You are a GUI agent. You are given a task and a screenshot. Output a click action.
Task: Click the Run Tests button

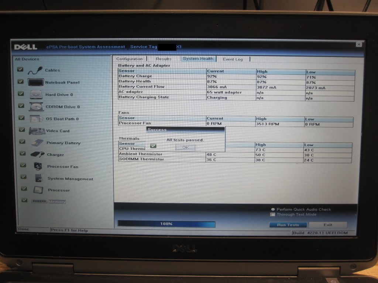pyautogui.click(x=288, y=225)
